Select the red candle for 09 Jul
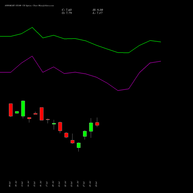This screenshot has width=193, height=193. (11, 110)
